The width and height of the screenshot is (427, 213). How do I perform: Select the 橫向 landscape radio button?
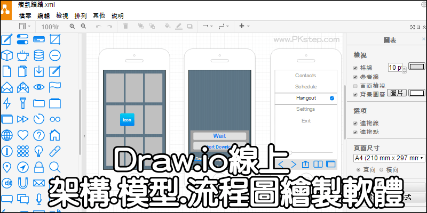pyautogui.click(x=381, y=169)
